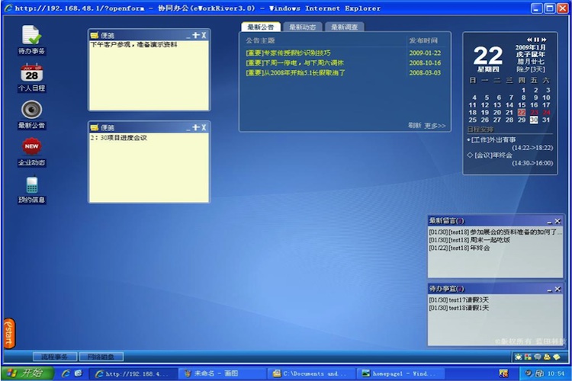
Task: Go to next month in the calendar widget
Action: coord(545,40)
